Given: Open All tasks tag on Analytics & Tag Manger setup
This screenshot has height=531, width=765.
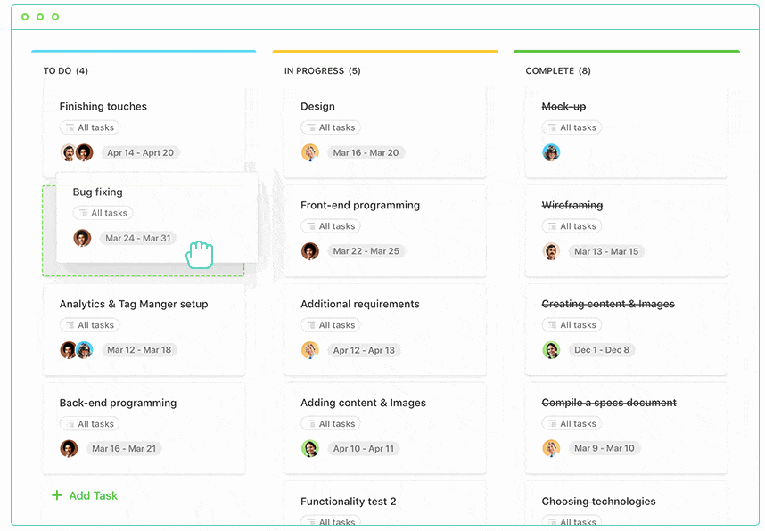Looking at the screenshot, I should coord(90,325).
